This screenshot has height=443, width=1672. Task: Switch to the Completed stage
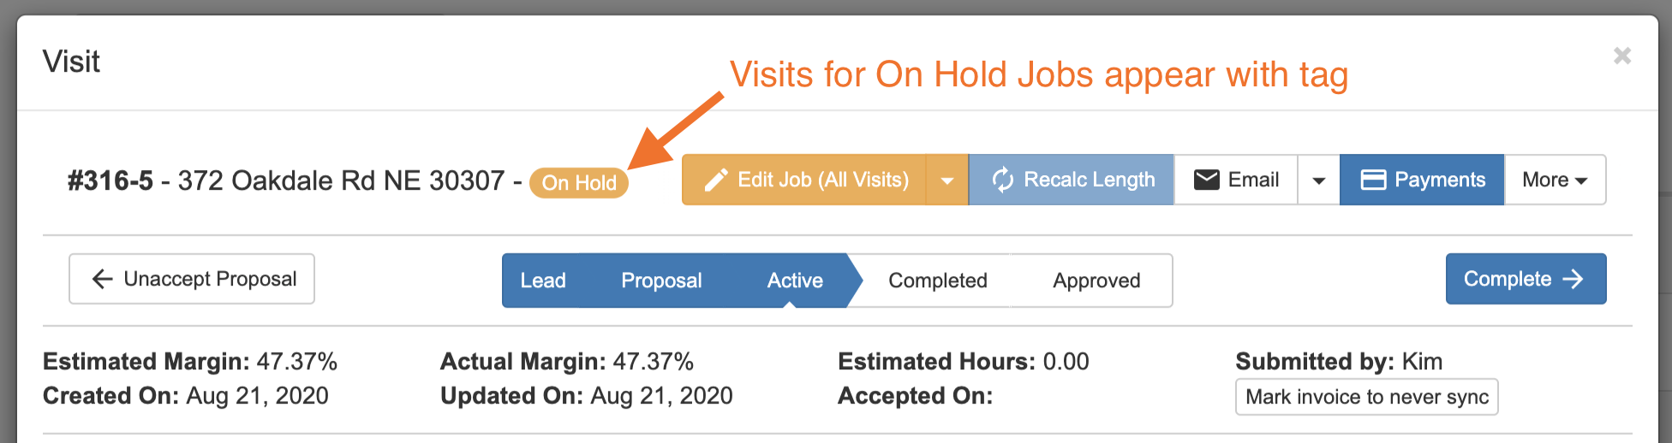tap(938, 281)
